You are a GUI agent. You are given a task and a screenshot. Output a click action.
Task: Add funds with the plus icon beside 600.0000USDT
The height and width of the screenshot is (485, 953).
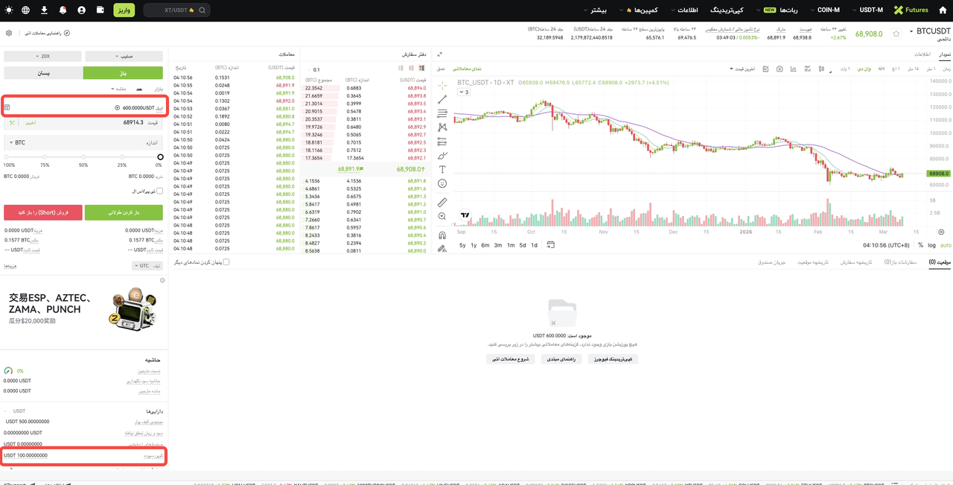[x=117, y=107]
